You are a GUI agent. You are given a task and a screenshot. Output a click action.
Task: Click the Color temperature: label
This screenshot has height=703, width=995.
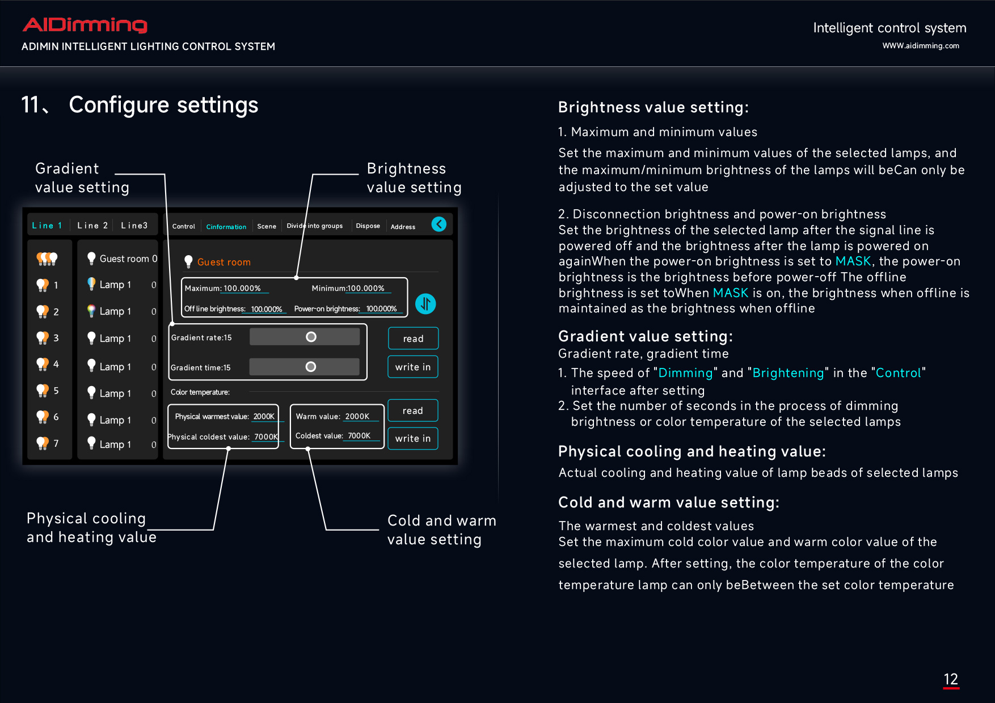point(200,392)
